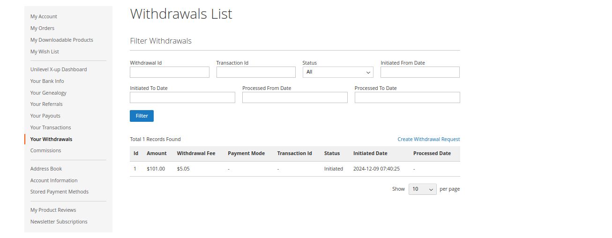Click the blue Filter button

(142, 116)
